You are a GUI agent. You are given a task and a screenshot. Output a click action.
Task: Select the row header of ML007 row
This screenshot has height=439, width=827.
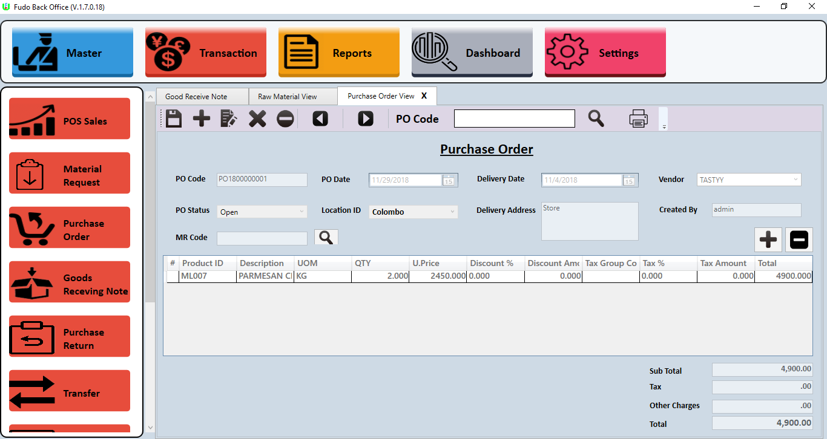[172, 276]
